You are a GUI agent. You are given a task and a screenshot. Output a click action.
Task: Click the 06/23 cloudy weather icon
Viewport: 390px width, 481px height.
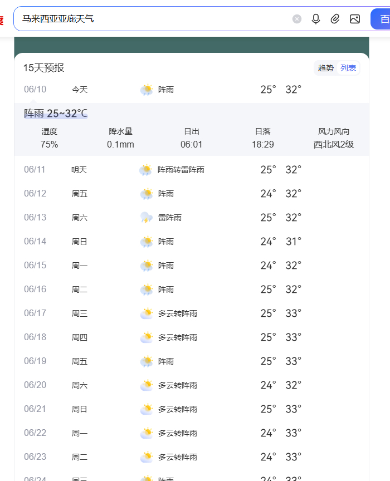147,457
